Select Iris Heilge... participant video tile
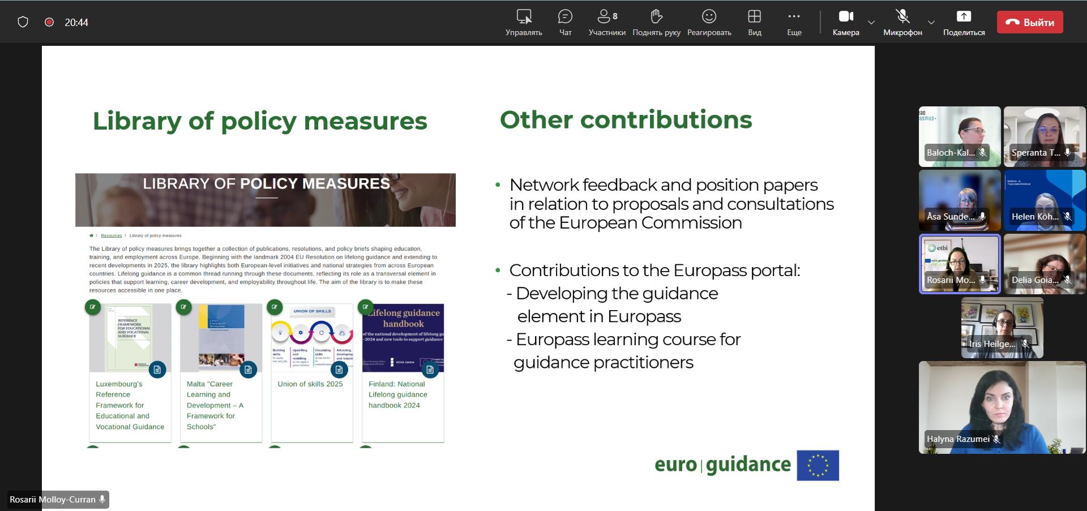The image size is (1087, 511). [1002, 328]
